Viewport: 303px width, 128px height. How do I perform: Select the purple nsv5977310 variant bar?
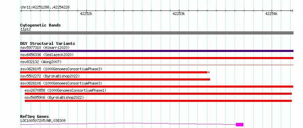pyautogui.click(x=157, y=51)
